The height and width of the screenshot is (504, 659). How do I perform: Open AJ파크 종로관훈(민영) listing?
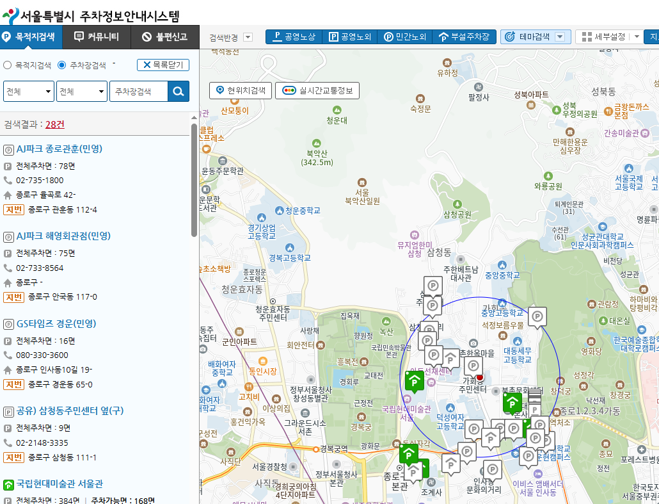click(60, 149)
